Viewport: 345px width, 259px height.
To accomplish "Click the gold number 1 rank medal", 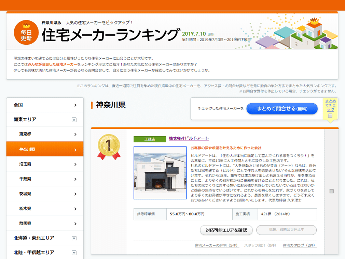I will point(109,146).
